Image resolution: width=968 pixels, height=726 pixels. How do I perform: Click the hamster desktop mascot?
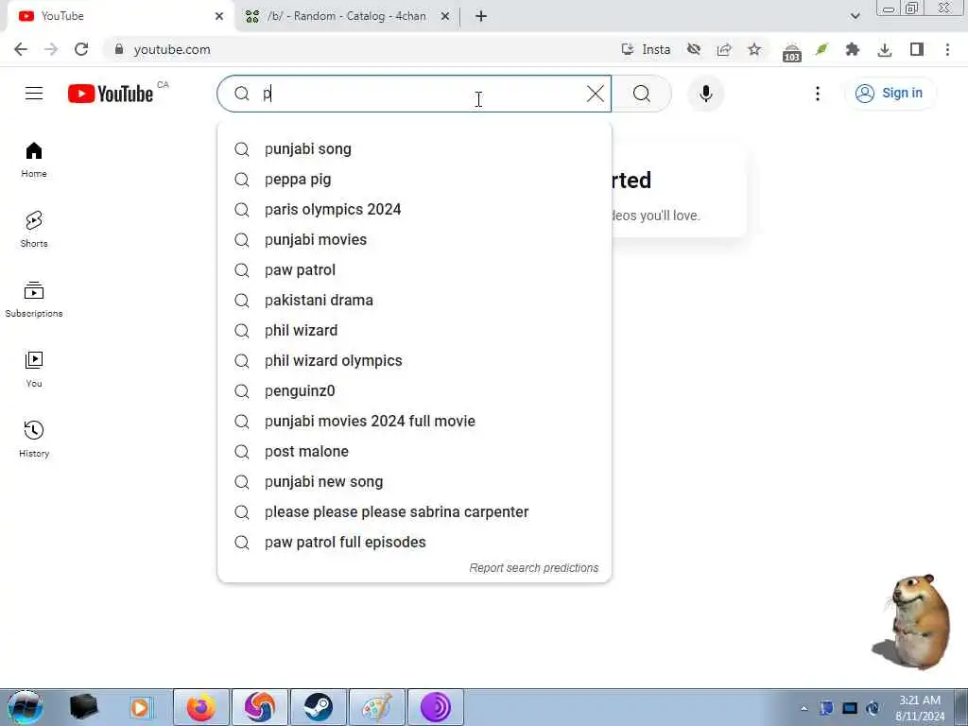[912, 622]
